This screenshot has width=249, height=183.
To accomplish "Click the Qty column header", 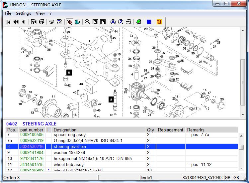I will [x=150, y=130].
